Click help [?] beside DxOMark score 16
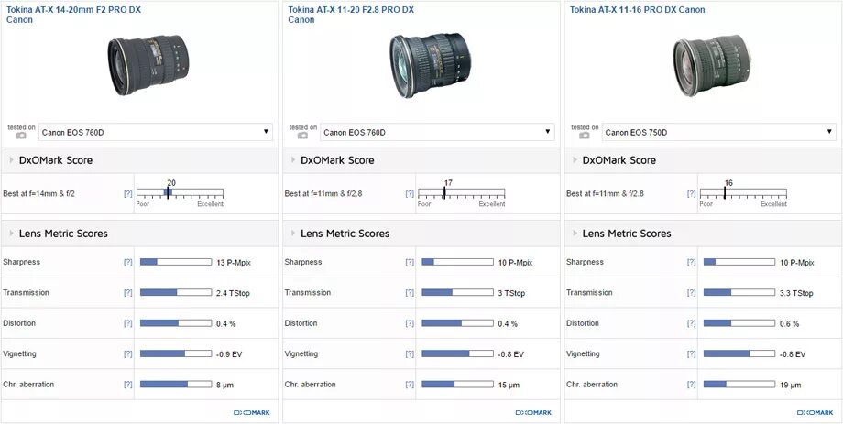Viewport: 843px width, 424px height. pos(692,194)
